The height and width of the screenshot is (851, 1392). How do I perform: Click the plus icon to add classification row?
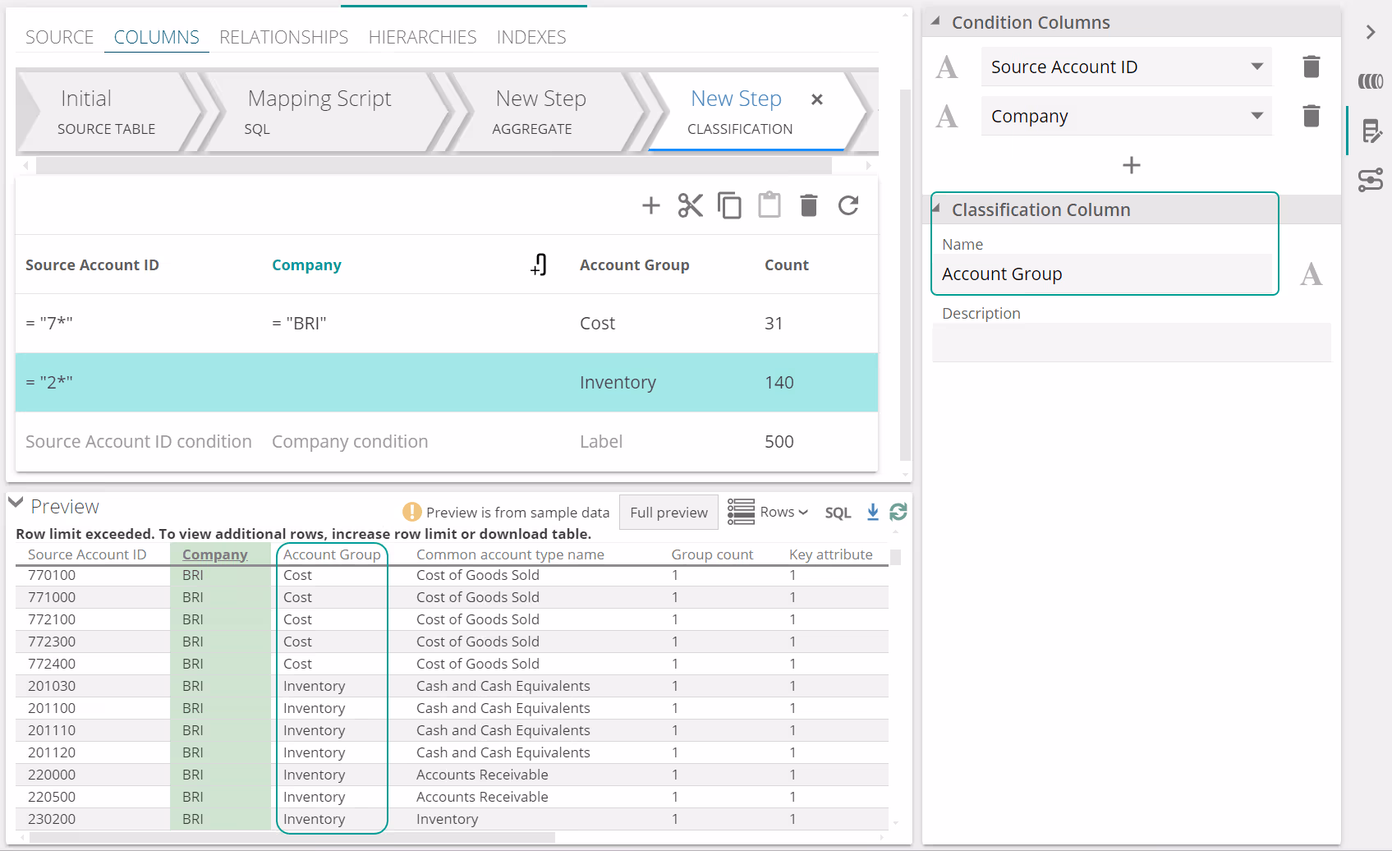[x=650, y=205]
